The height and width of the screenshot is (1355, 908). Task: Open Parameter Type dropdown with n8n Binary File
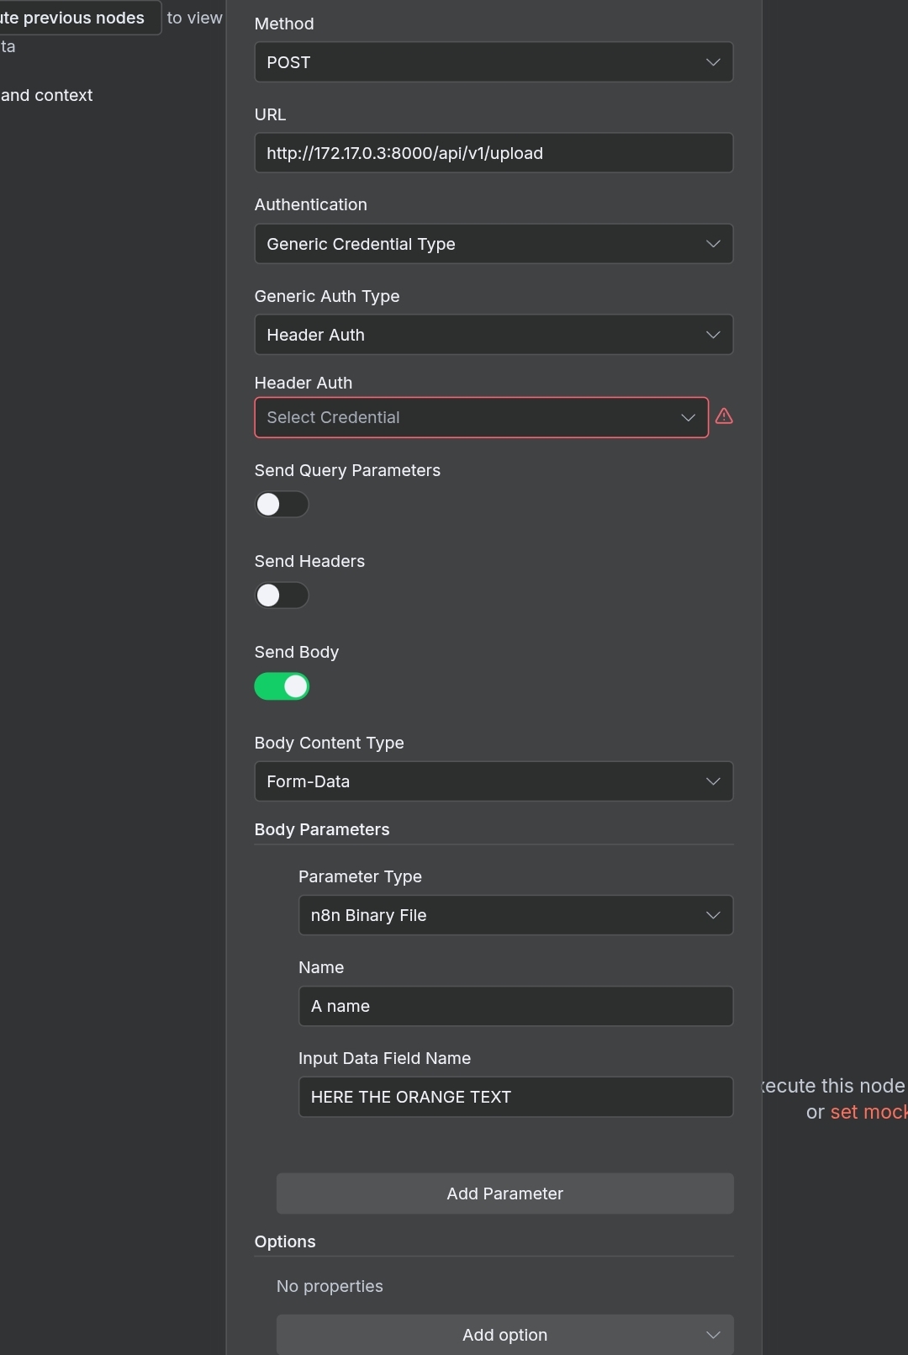[x=515, y=915]
